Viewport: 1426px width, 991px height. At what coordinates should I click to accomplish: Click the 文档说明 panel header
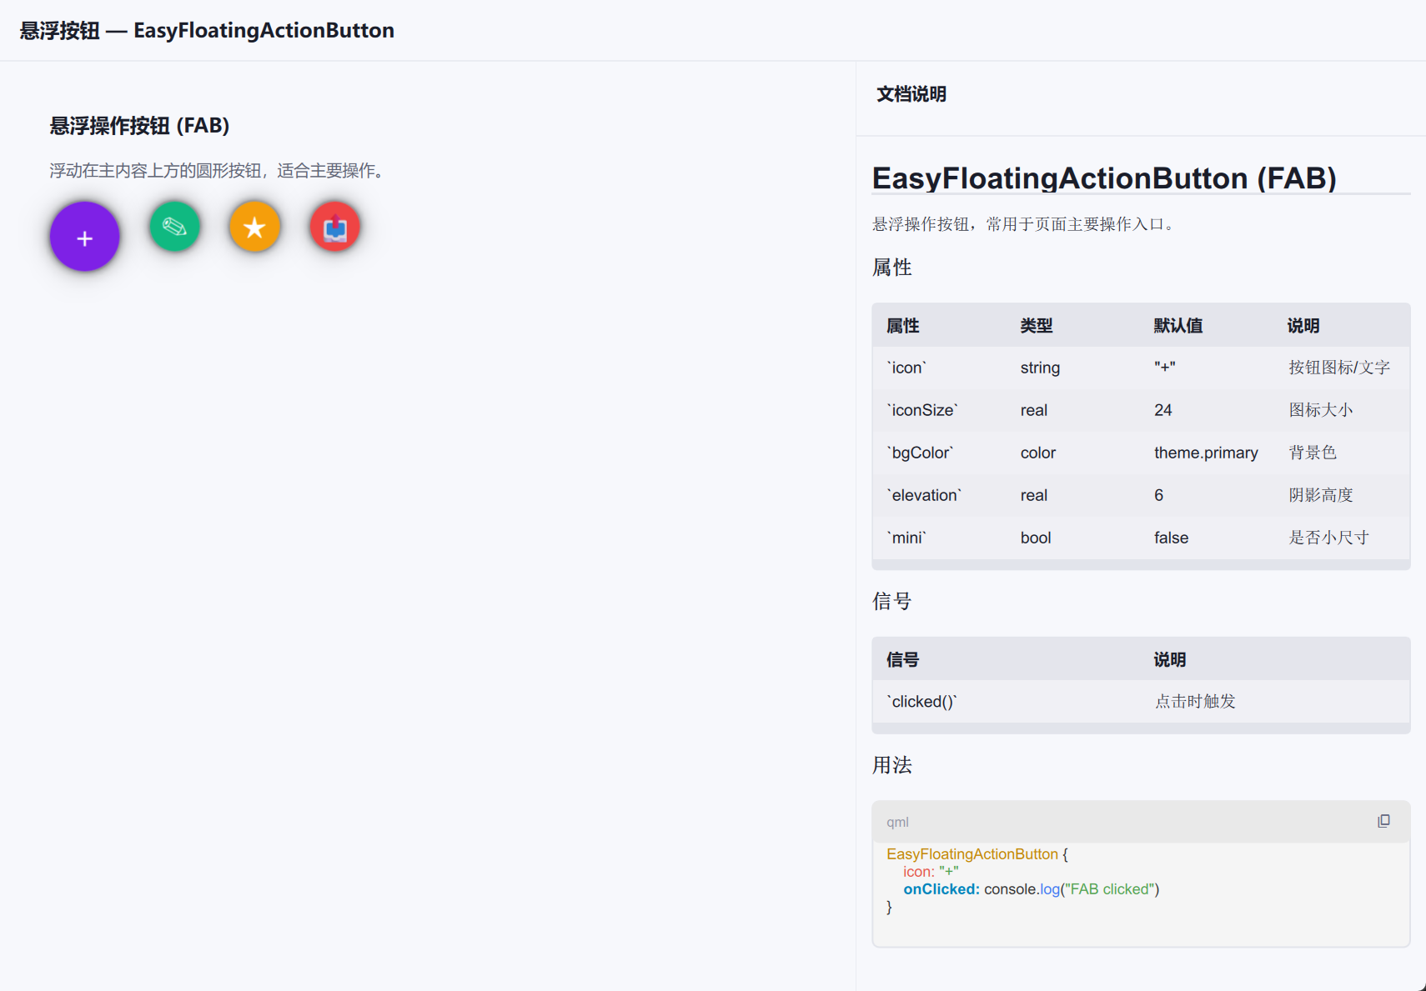pyautogui.click(x=911, y=94)
